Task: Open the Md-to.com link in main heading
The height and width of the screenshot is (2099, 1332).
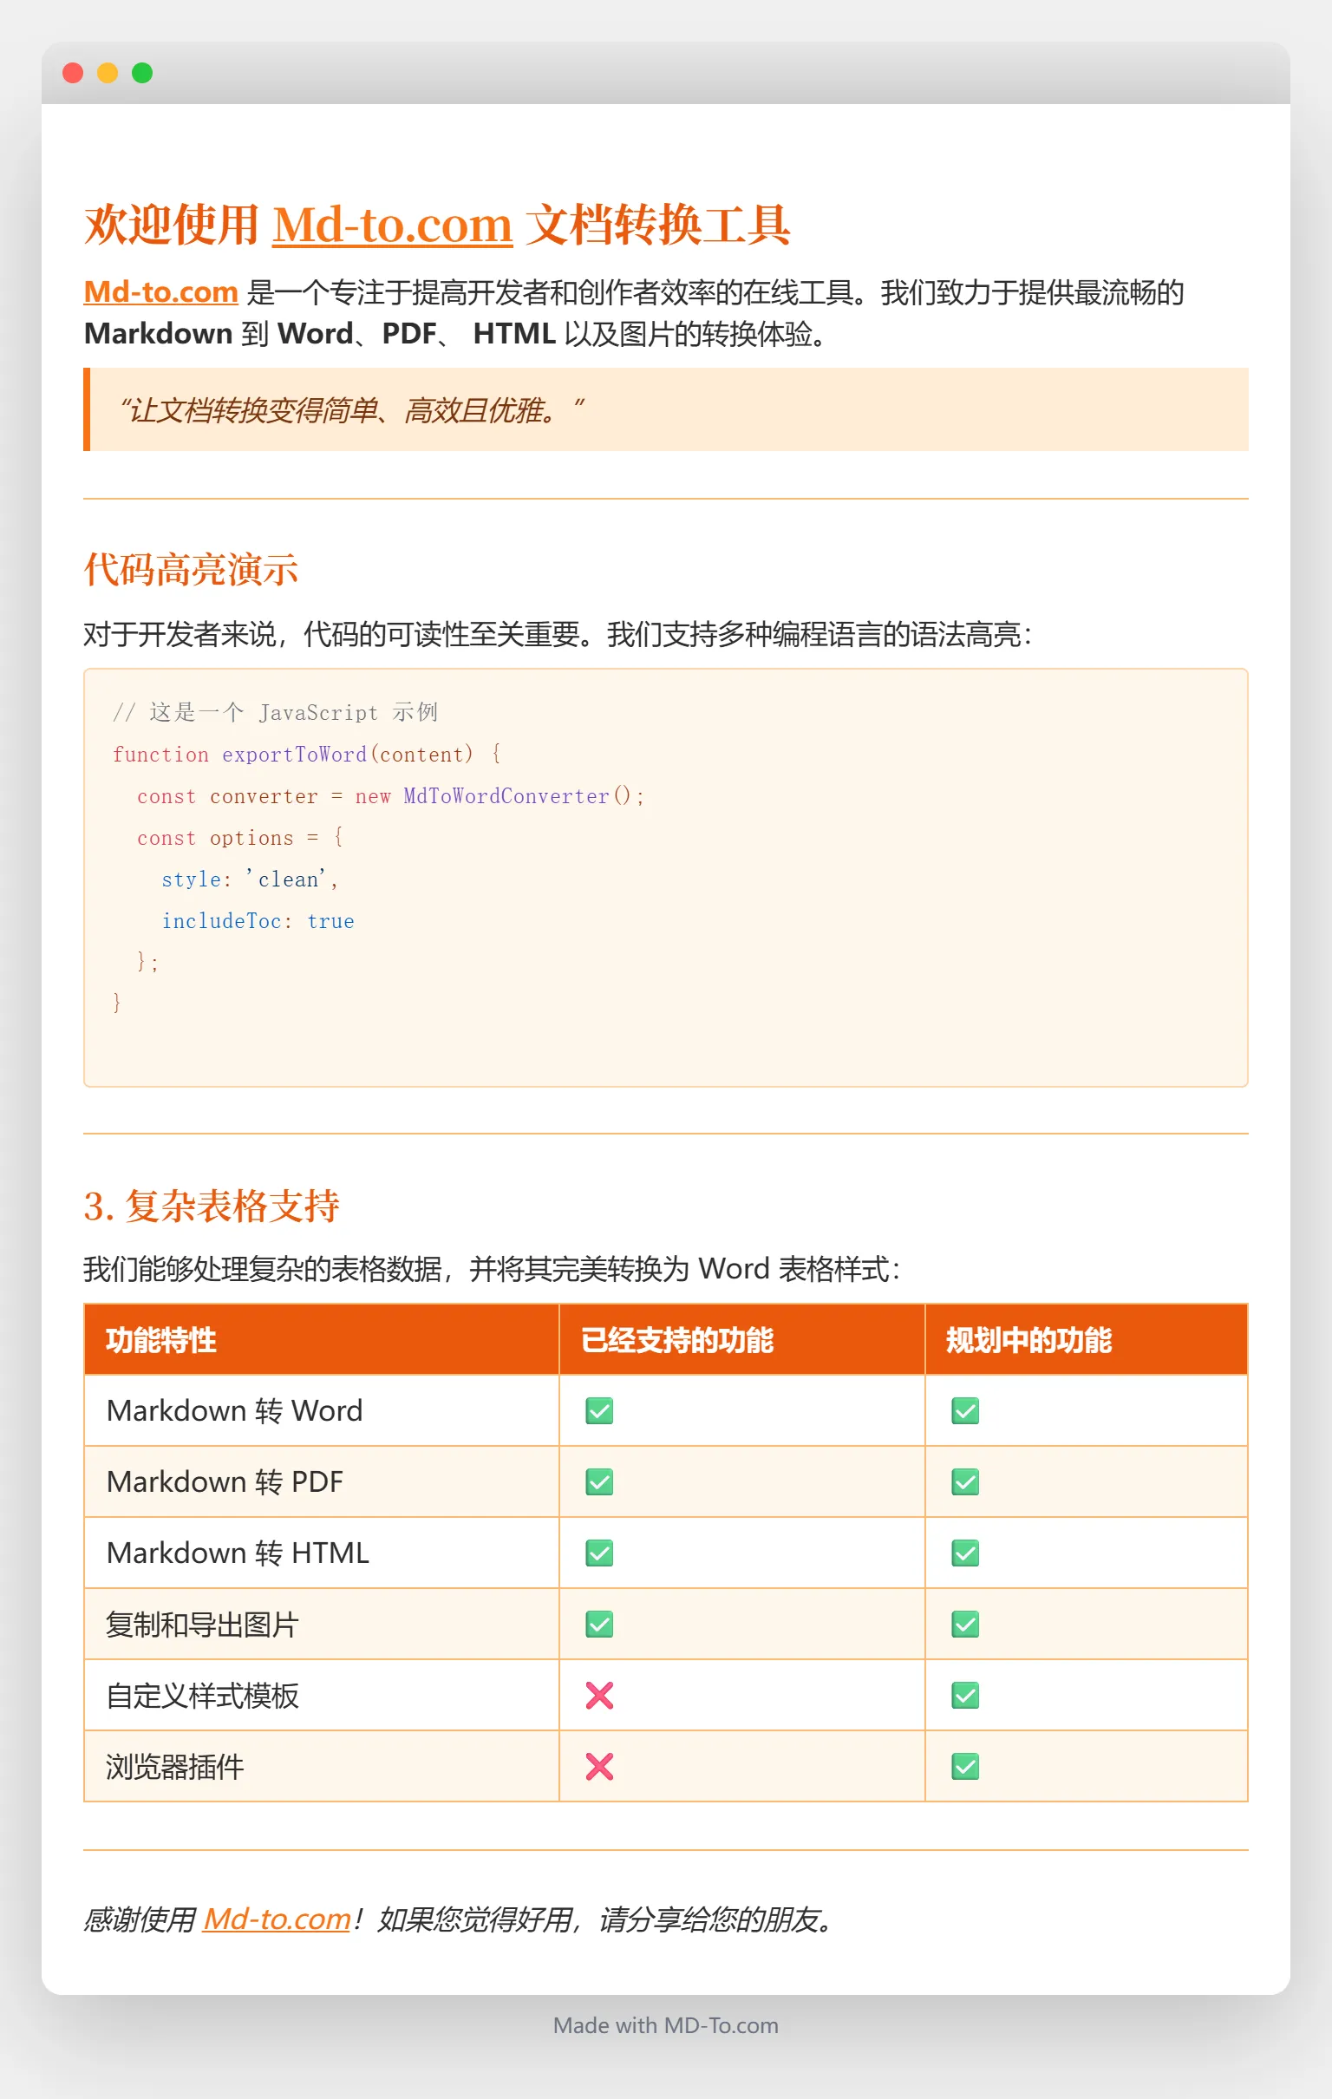Action: 392,226
